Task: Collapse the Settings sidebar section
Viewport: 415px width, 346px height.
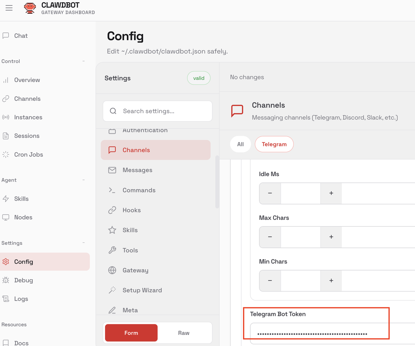Action: pyautogui.click(x=83, y=243)
